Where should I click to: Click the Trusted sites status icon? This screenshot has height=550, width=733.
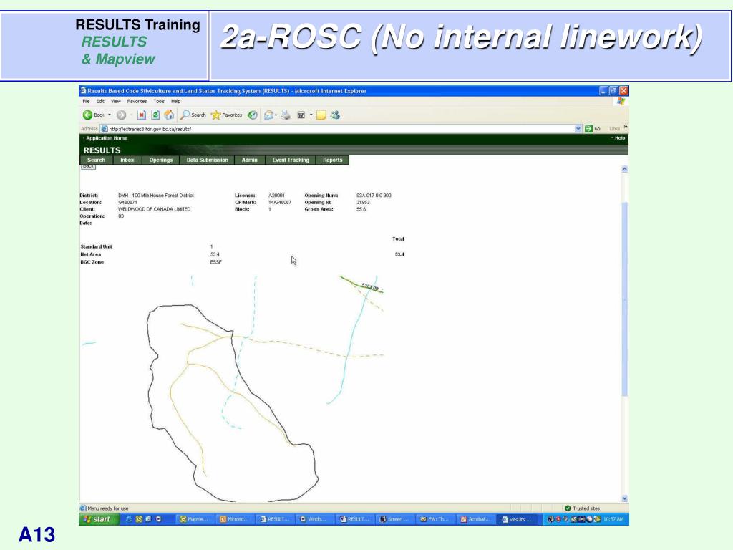pyautogui.click(x=568, y=508)
